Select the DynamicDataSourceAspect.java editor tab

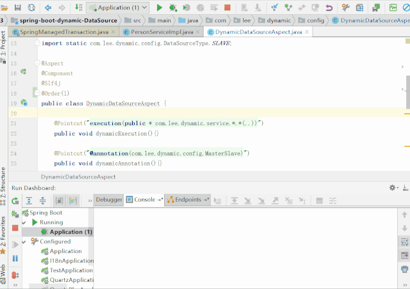click(259, 32)
